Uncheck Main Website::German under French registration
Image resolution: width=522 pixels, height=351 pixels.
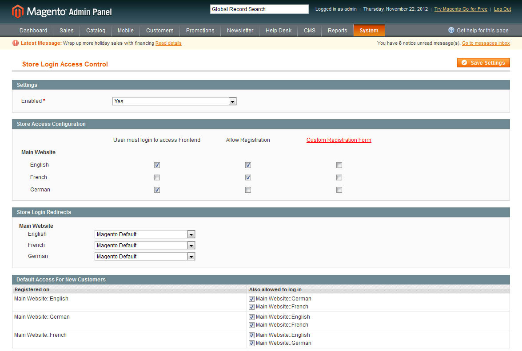[252, 343]
